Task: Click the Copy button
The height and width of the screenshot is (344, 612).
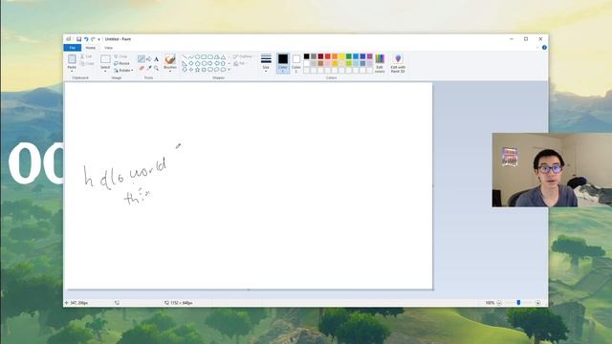Action: tap(87, 63)
